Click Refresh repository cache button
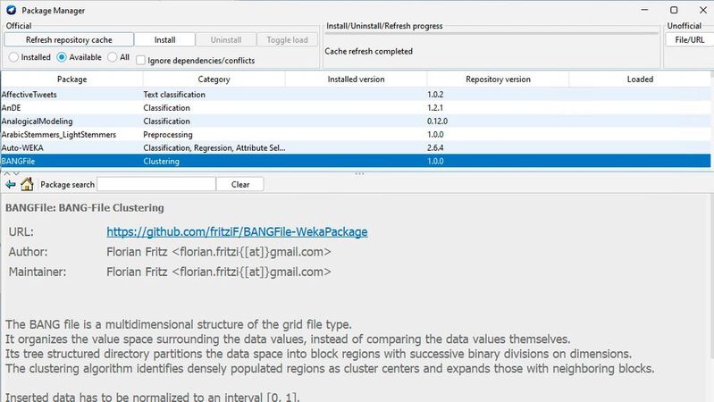The height and width of the screenshot is (402, 714). (69, 39)
